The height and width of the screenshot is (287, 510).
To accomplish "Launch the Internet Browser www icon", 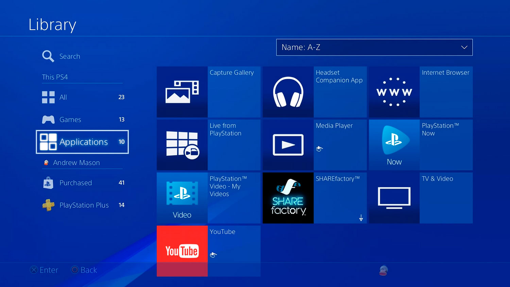I will [394, 92].
